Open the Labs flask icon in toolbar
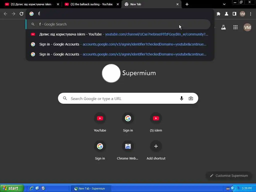 226,14
